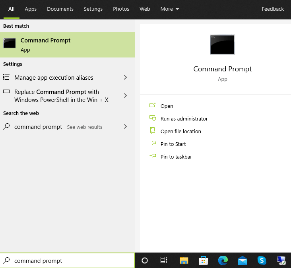Click Open in the actions list
291x268 pixels.
(167, 106)
